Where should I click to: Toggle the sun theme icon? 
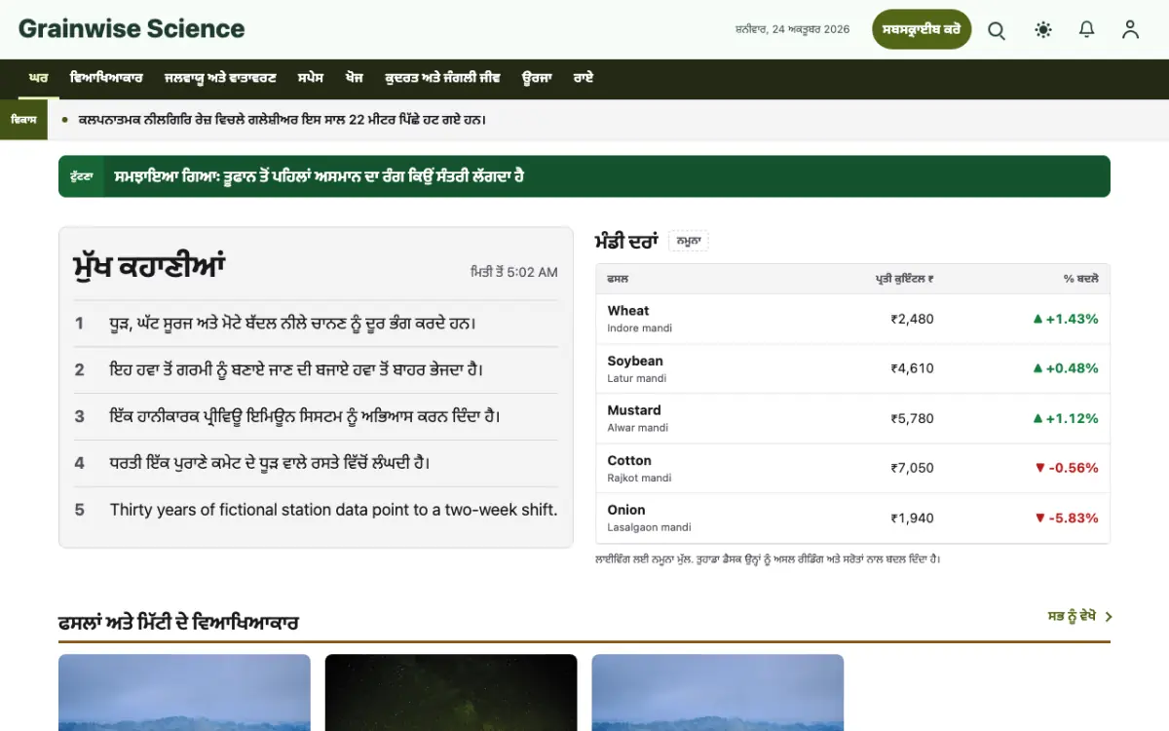point(1043,30)
